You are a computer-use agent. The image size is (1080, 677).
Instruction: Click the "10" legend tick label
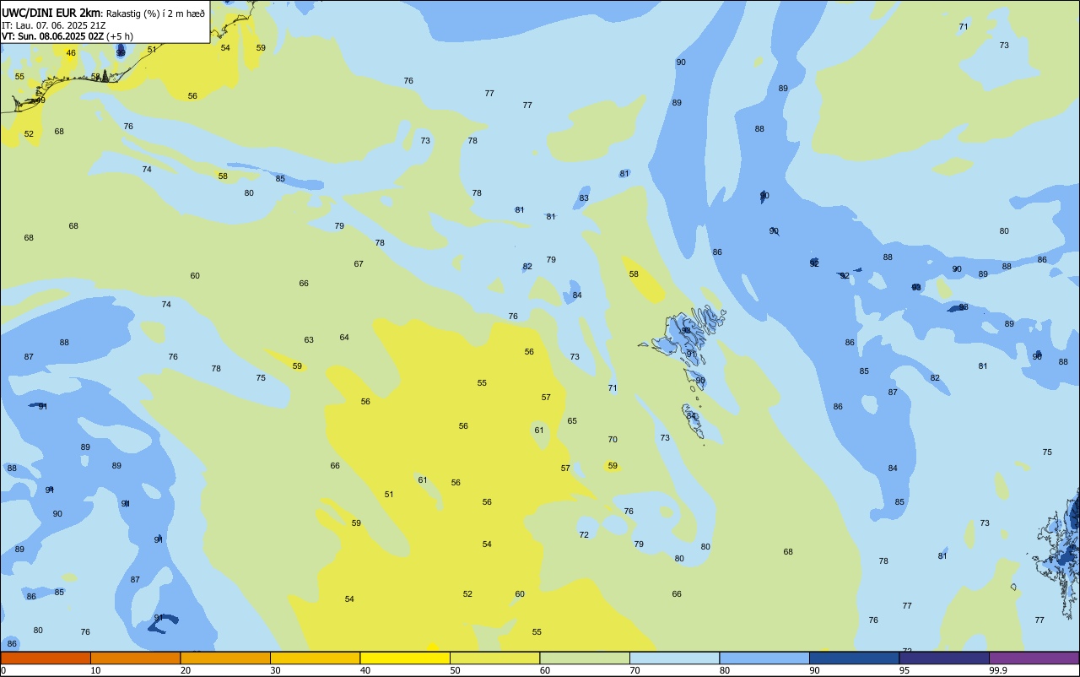(x=96, y=670)
